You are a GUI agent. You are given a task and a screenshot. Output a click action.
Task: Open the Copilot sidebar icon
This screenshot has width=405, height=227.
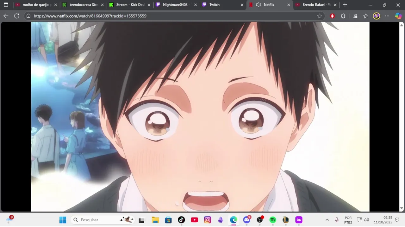coord(398,16)
